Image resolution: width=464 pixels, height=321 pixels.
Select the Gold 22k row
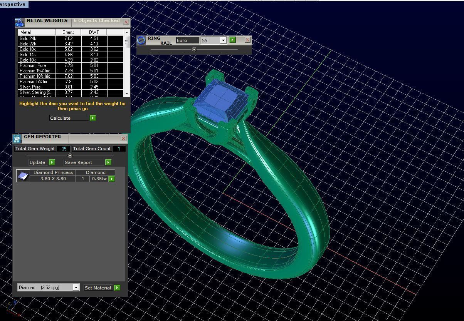pos(71,44)
